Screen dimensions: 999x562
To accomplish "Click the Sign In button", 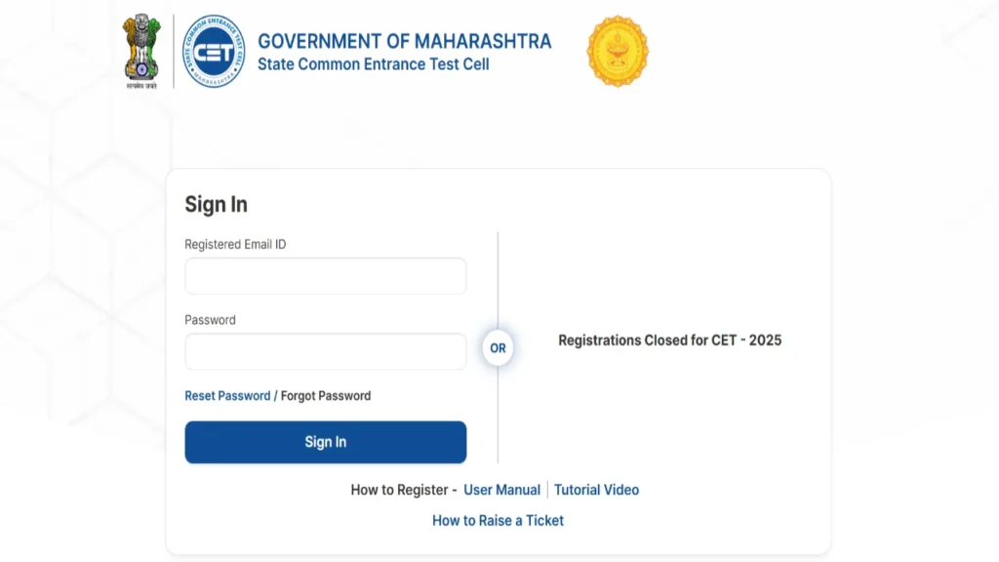I will pyautogui.click(x=325, y=442).
